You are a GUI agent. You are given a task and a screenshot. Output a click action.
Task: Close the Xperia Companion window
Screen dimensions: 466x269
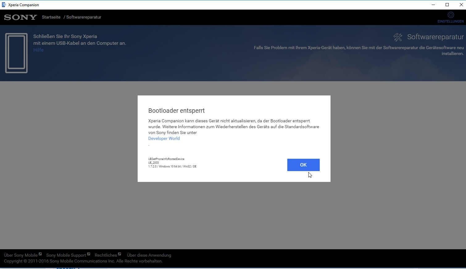(461, 5)
